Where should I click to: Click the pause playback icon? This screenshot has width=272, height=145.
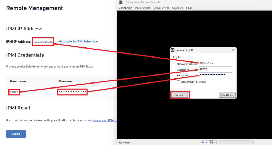point(207,142)
